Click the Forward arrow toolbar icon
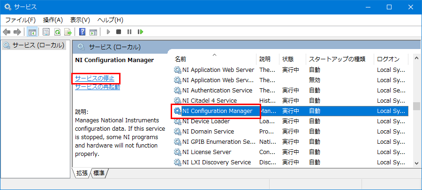The image size is (422, 190). pos(17,32)
